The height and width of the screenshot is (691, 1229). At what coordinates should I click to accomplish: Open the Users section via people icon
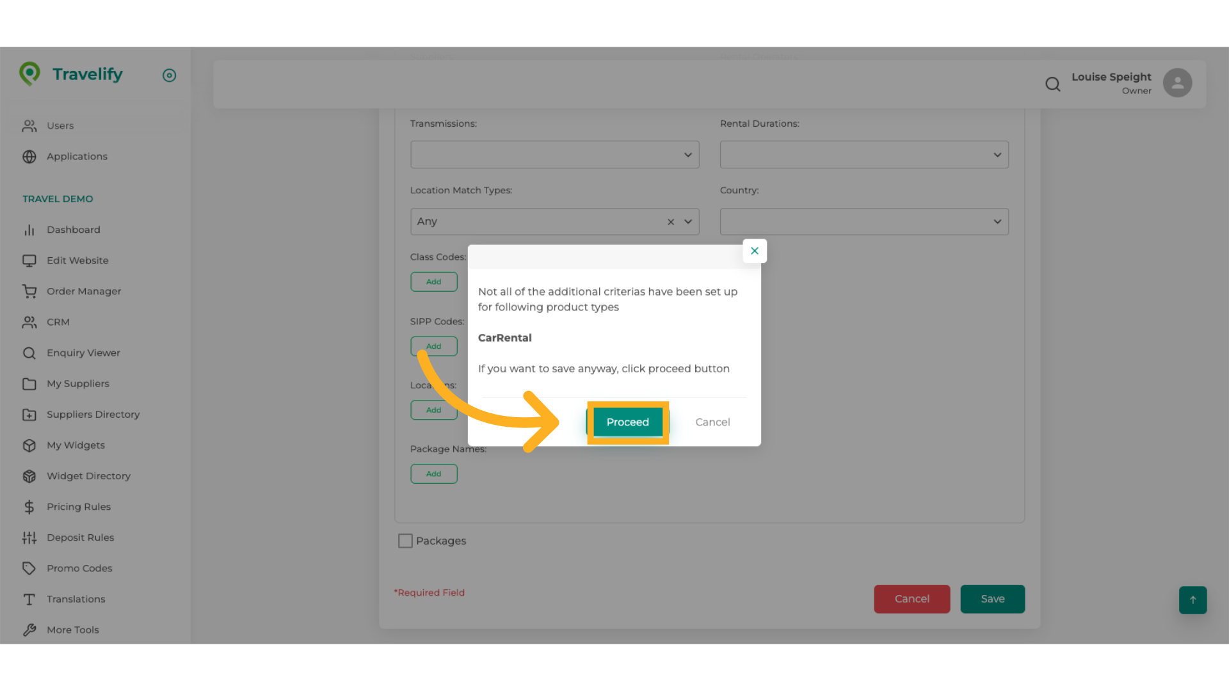(29, 125)
